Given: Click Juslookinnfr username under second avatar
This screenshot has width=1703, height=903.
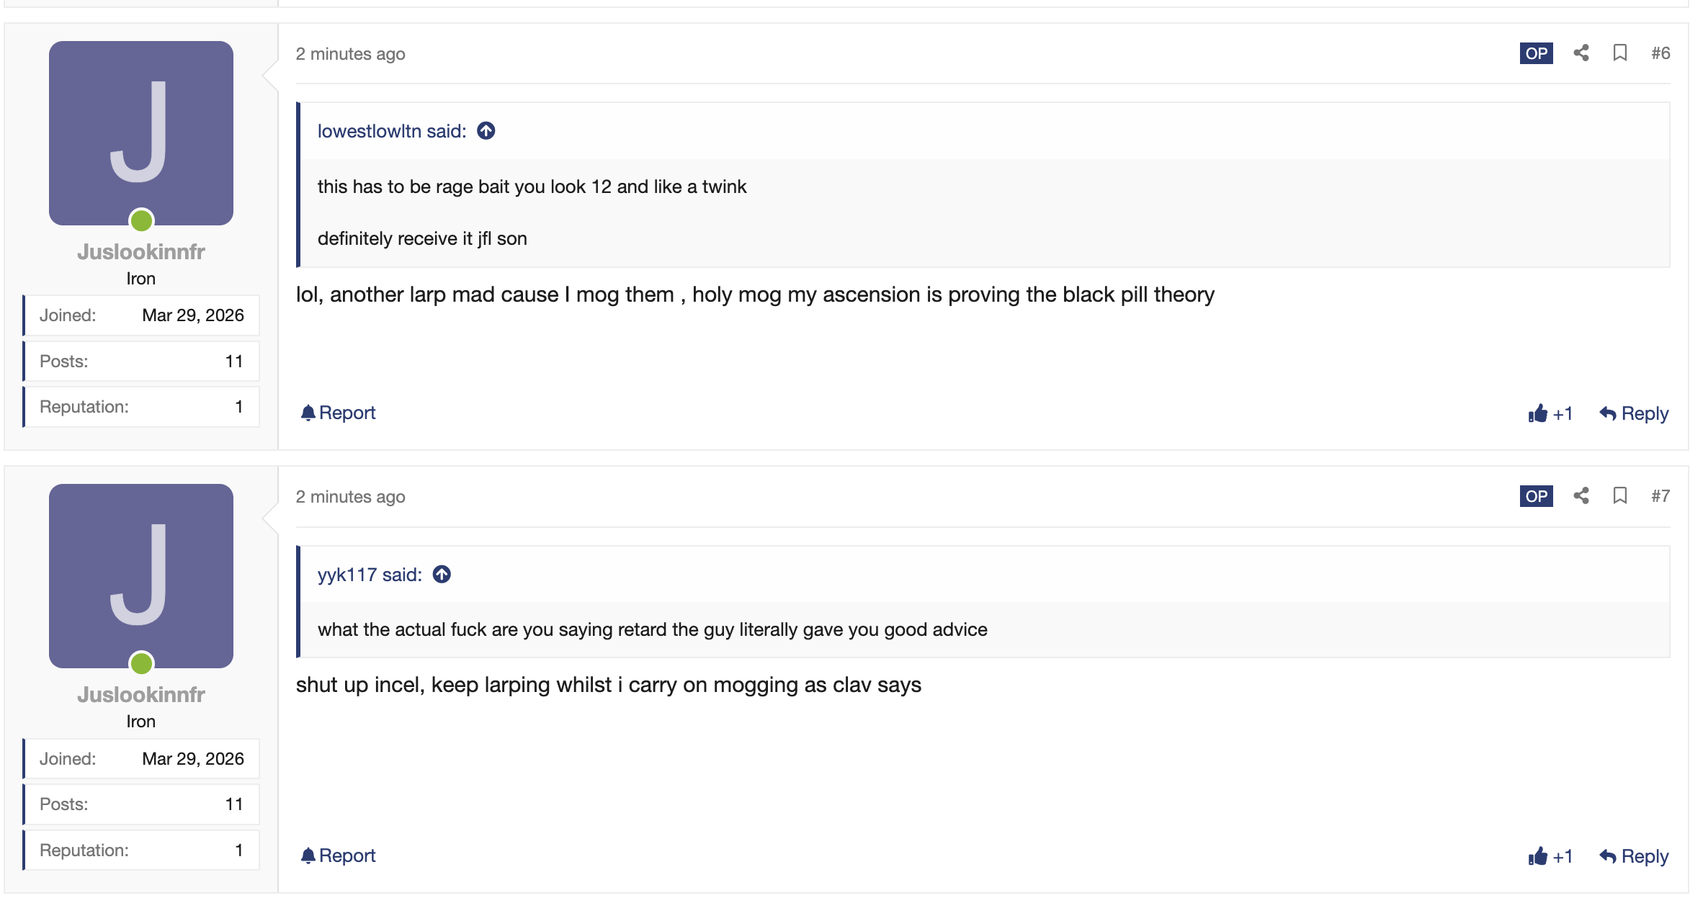Looking at the screenshot, I should (x=141, y=695).
